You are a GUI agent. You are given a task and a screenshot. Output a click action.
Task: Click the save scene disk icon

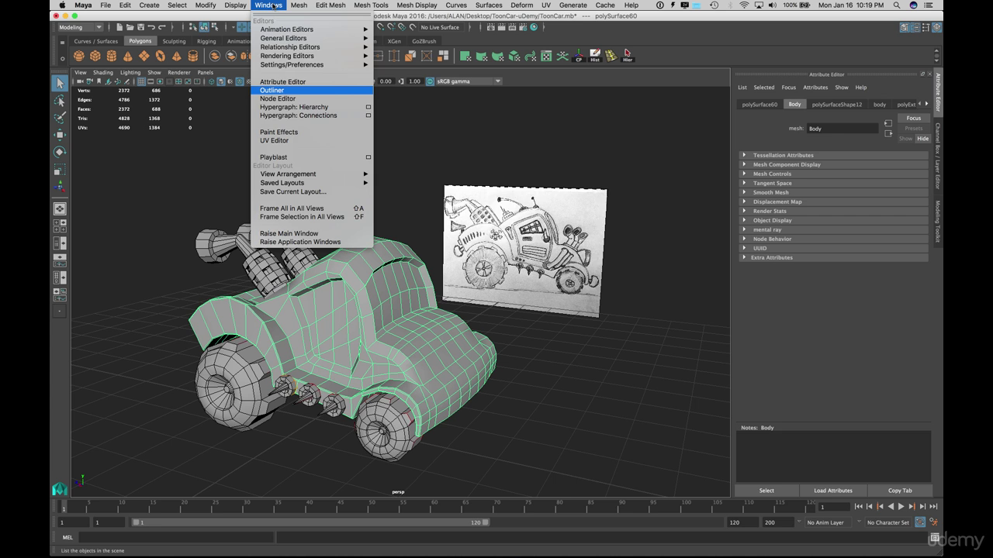coord(140,27)
